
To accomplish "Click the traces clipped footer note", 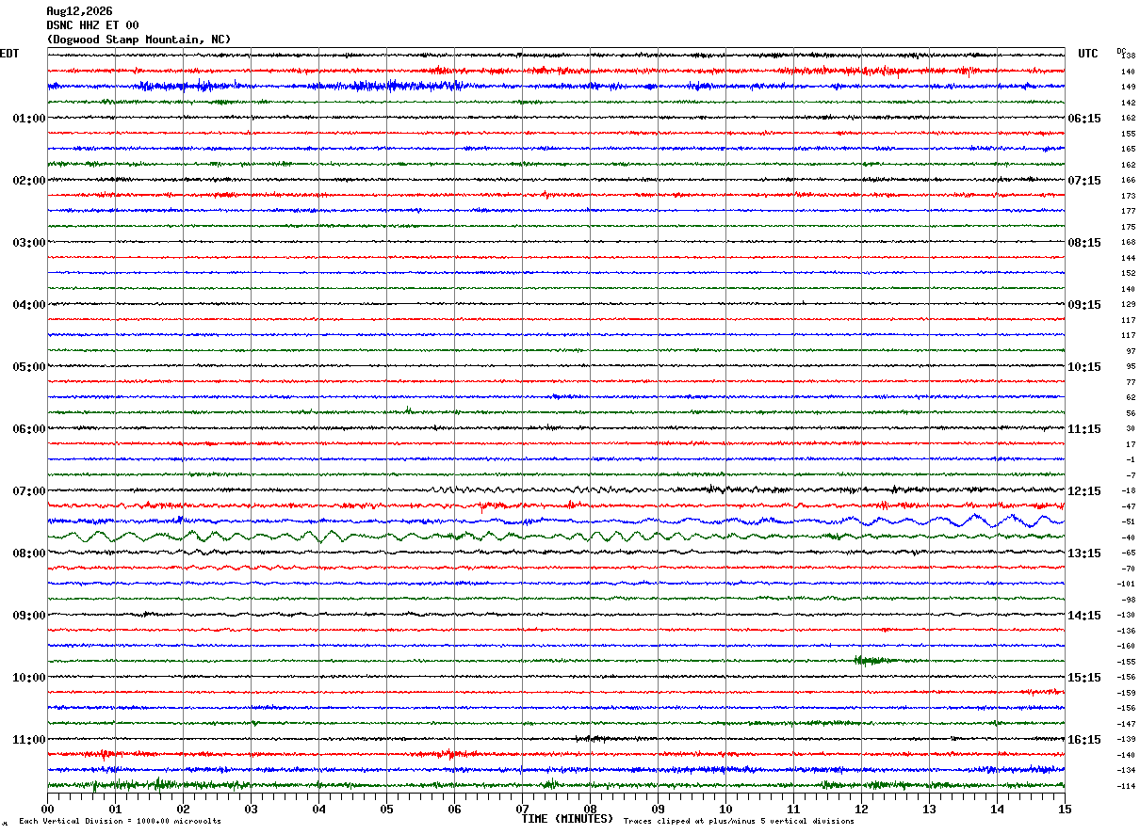I will [x=739, y=822].
